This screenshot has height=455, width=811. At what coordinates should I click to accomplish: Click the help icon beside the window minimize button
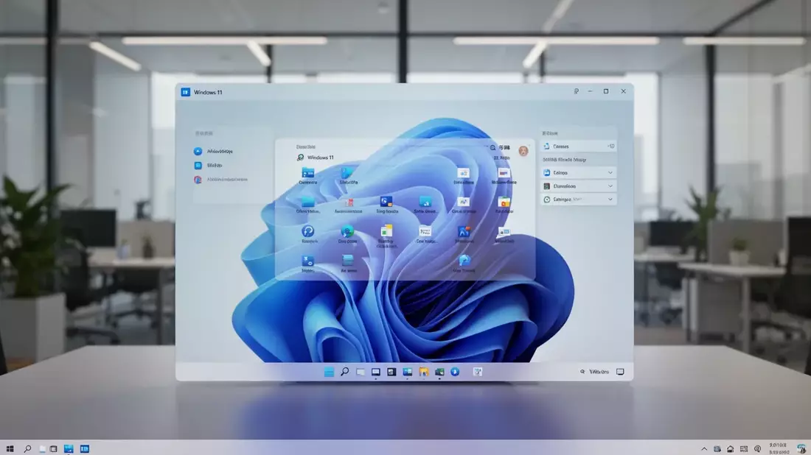577,91
